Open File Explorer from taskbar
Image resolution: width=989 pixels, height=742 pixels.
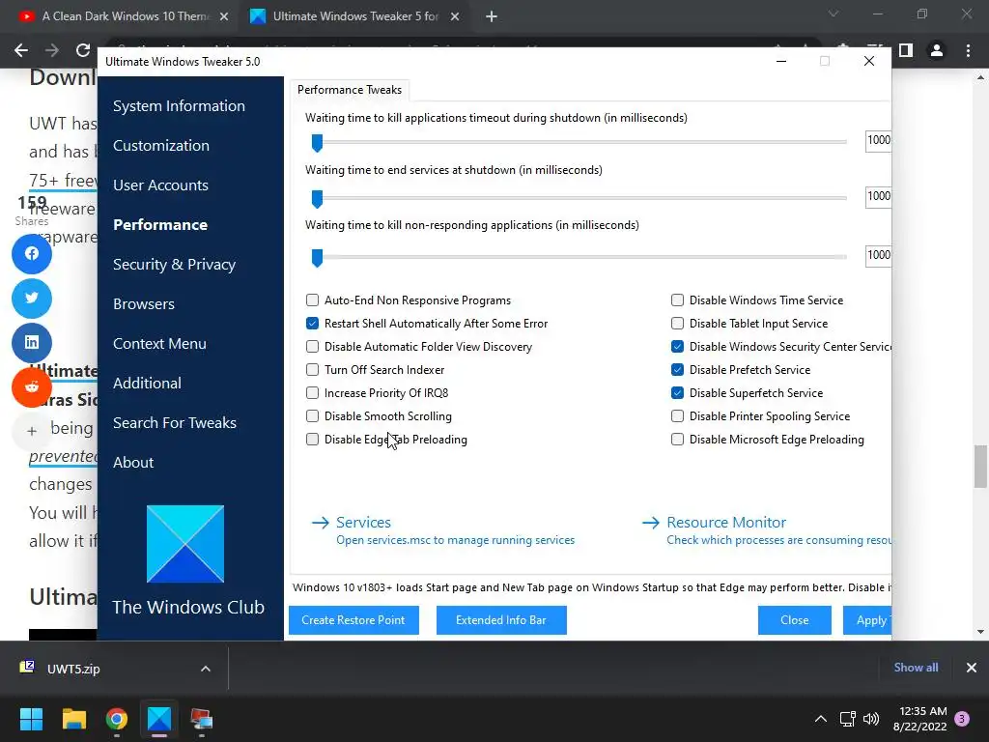tap(73, 719)
